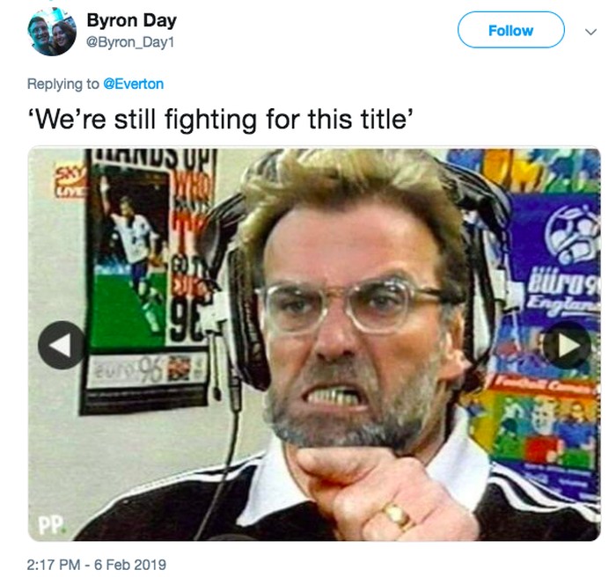The height and width of the screenshot is (577, 616).
Task: Open the @Everton profile link
Action: (133, 84)
